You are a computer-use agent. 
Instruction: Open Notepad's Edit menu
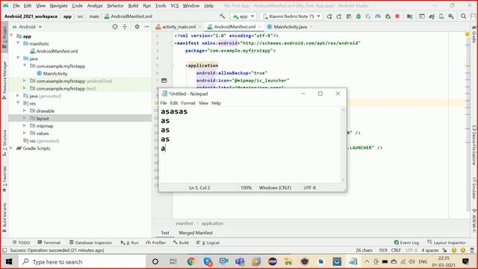[x=174, y=103]
